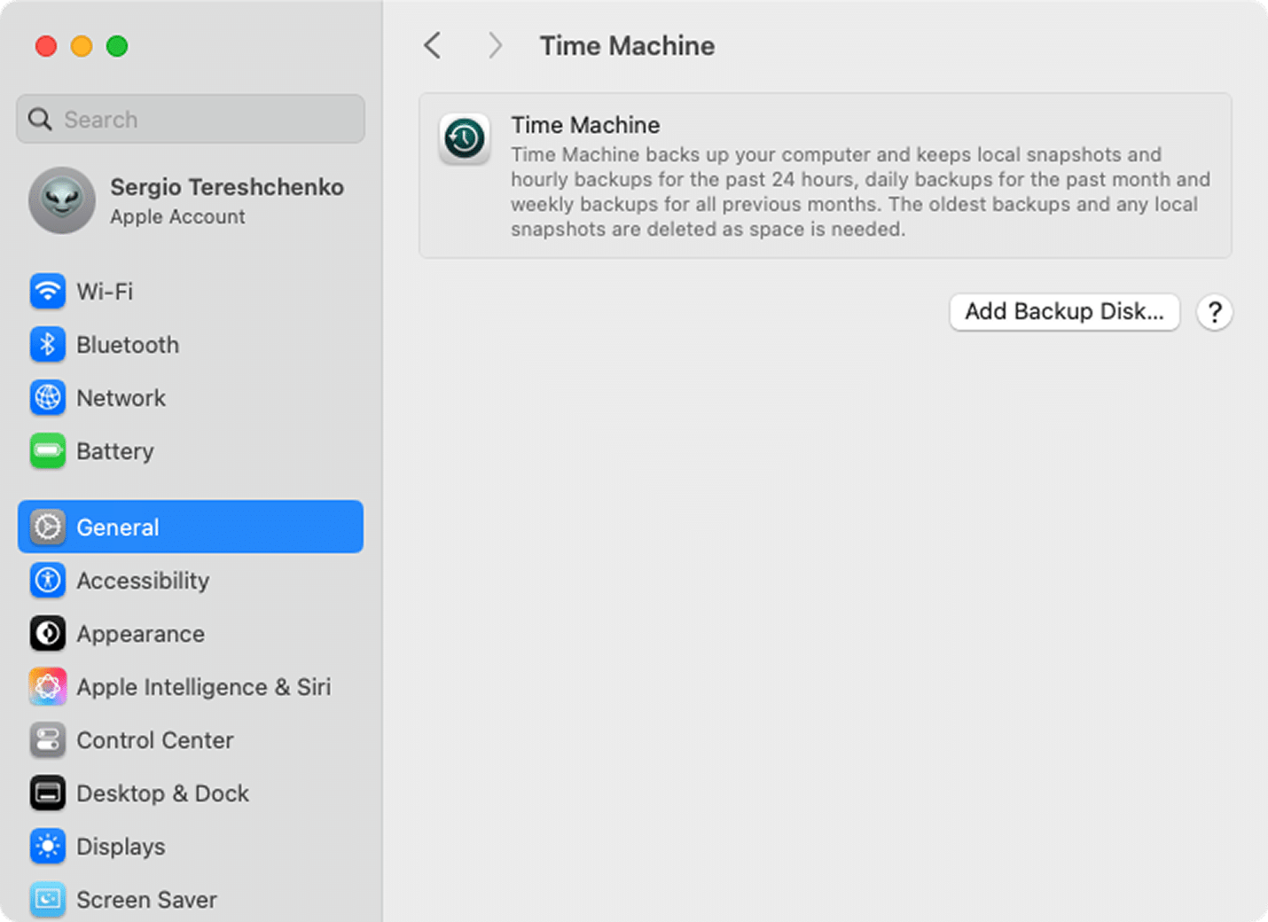This screenshot has height=922, width=1268.
Task: Click the green Battery icon
Action: (x=48, y=451)
